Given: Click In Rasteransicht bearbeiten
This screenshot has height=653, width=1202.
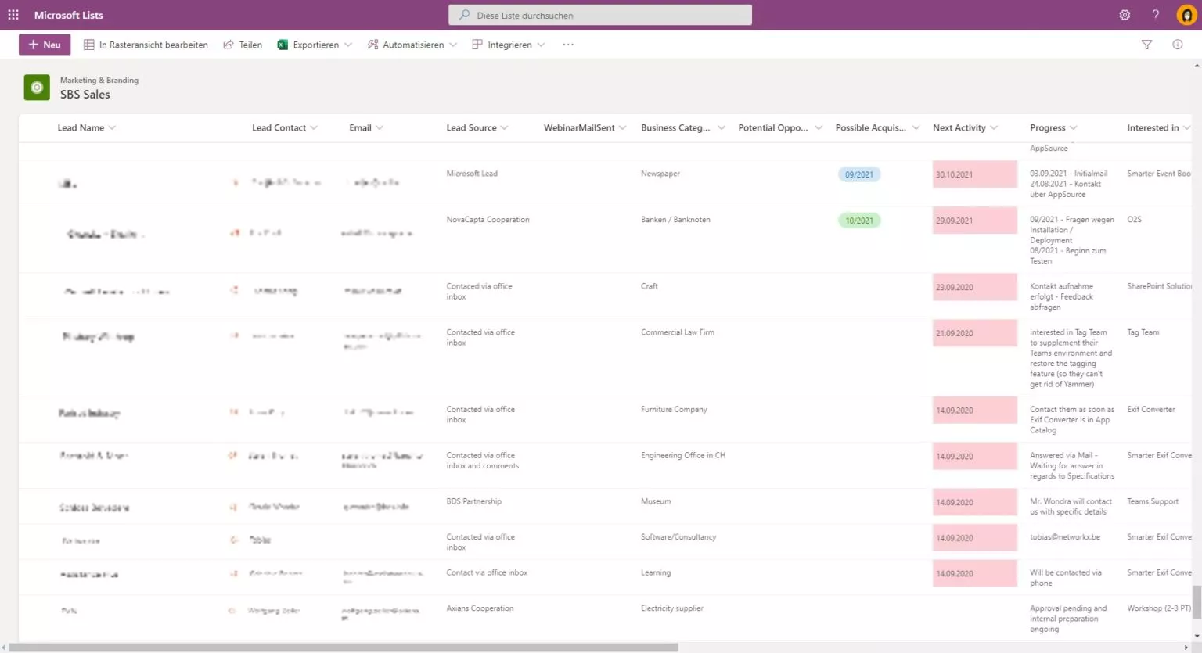Looking at the screenshot, I should (146, 45).
